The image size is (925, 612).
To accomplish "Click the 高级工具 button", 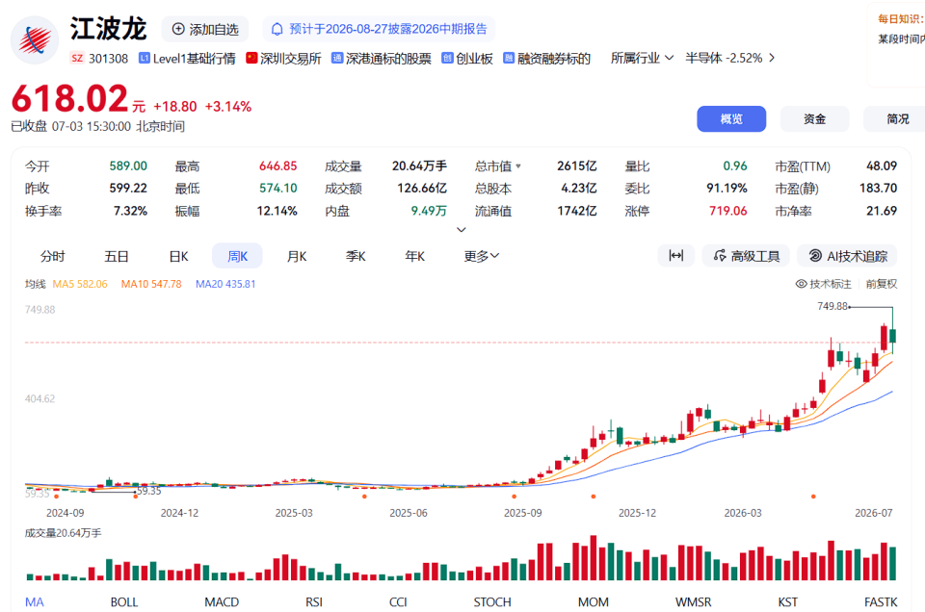I will pos(746,256).
